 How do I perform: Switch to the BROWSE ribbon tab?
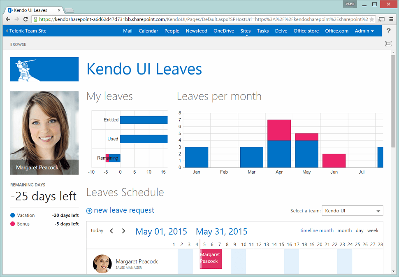coord(18,44)
